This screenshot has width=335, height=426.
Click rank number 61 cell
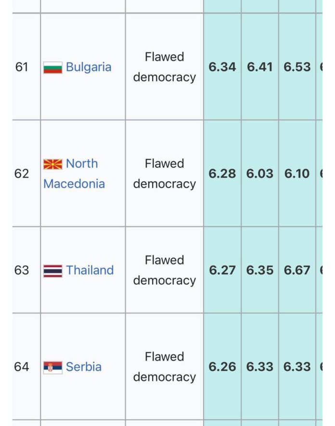[x=22, y=67]
